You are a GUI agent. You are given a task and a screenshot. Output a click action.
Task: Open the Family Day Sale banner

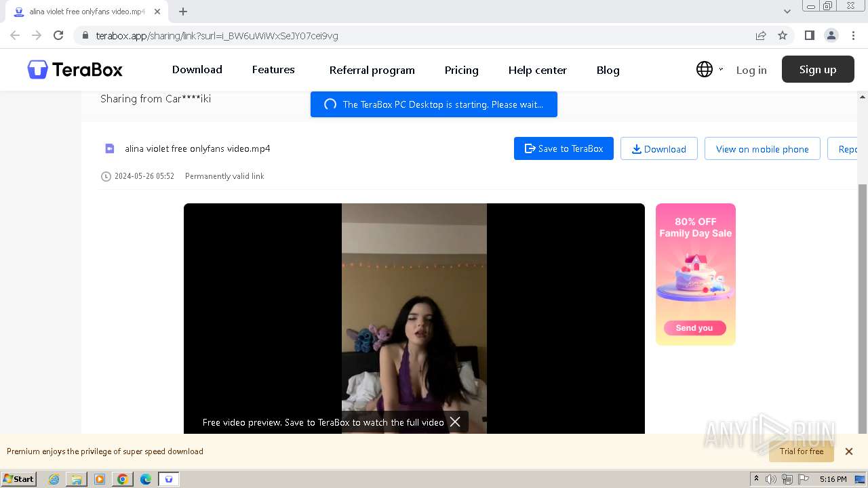coord(696,274)
